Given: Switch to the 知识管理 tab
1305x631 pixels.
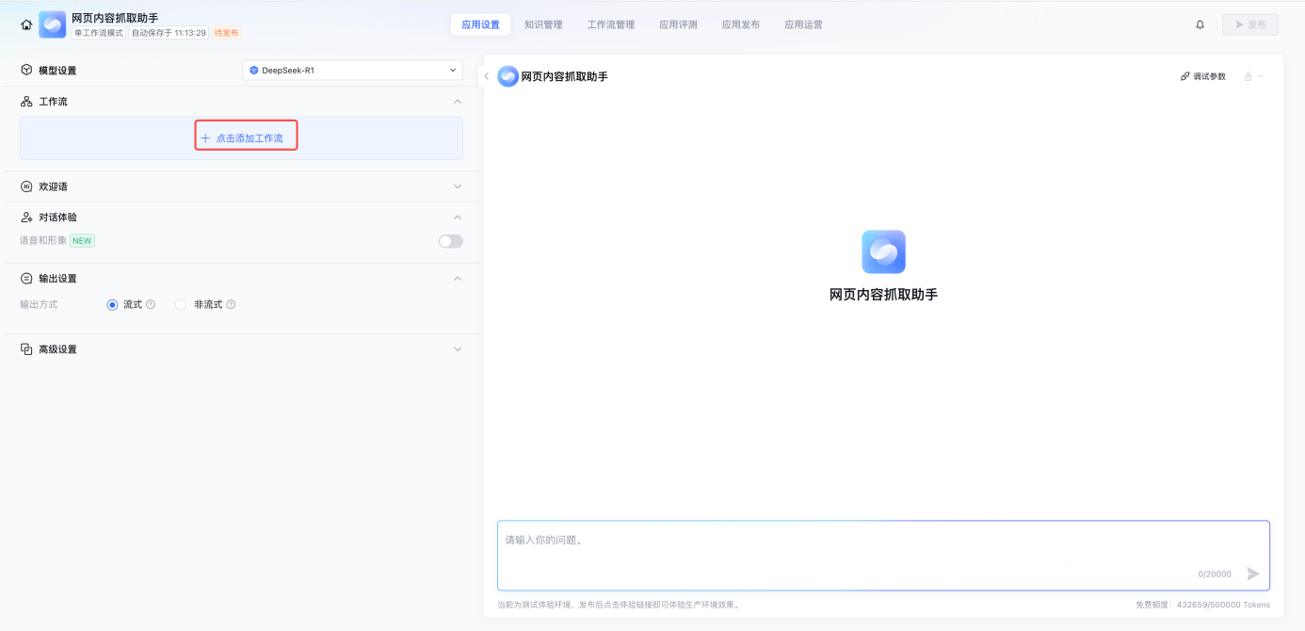Looking at the screenshot, I should coord(543,24).
